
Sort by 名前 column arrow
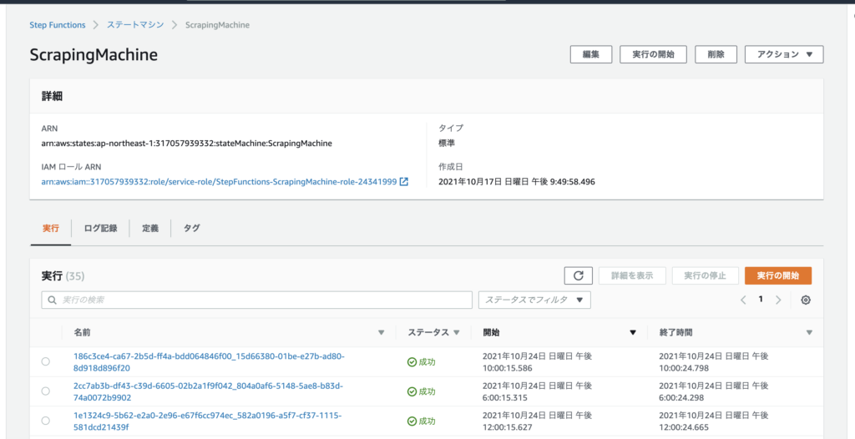coord(381,333)
